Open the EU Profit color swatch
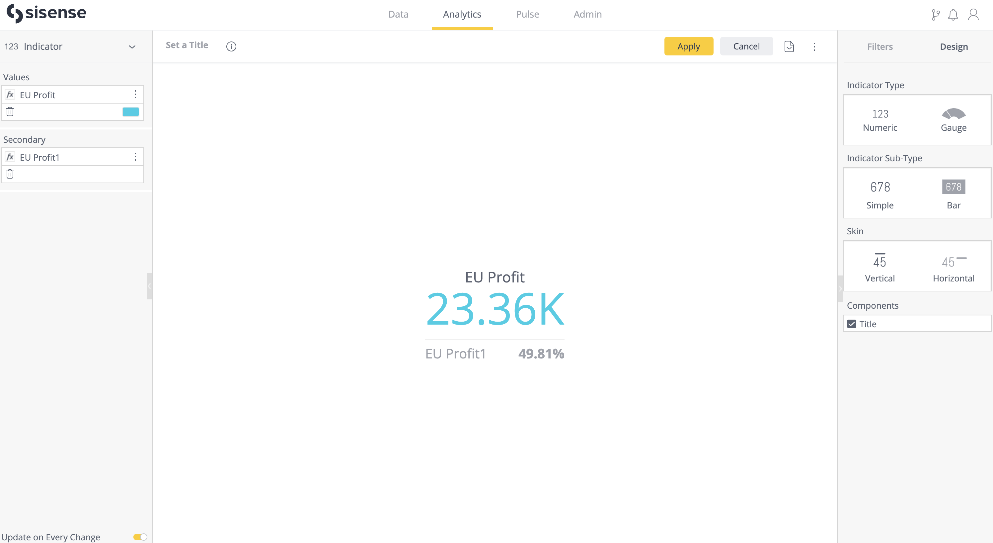This screenshot has width=993, height=543. (131, 112)
